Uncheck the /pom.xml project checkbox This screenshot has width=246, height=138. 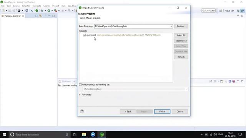click(x=85, y=35)
